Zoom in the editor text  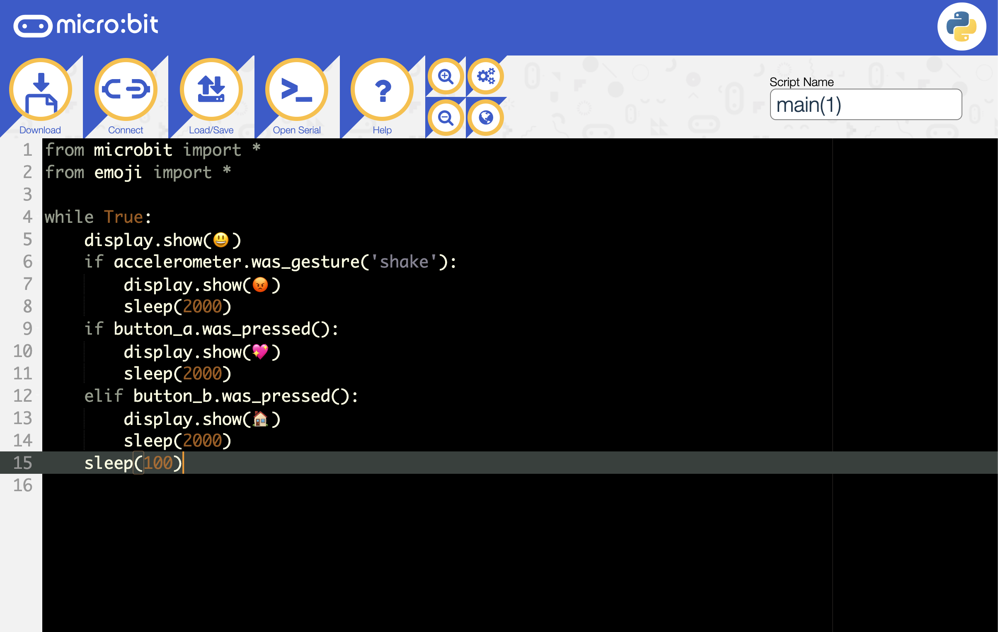click(x=446, y=76)
